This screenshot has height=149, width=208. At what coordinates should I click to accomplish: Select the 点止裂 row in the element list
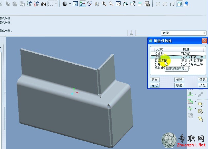coord(178,53)
